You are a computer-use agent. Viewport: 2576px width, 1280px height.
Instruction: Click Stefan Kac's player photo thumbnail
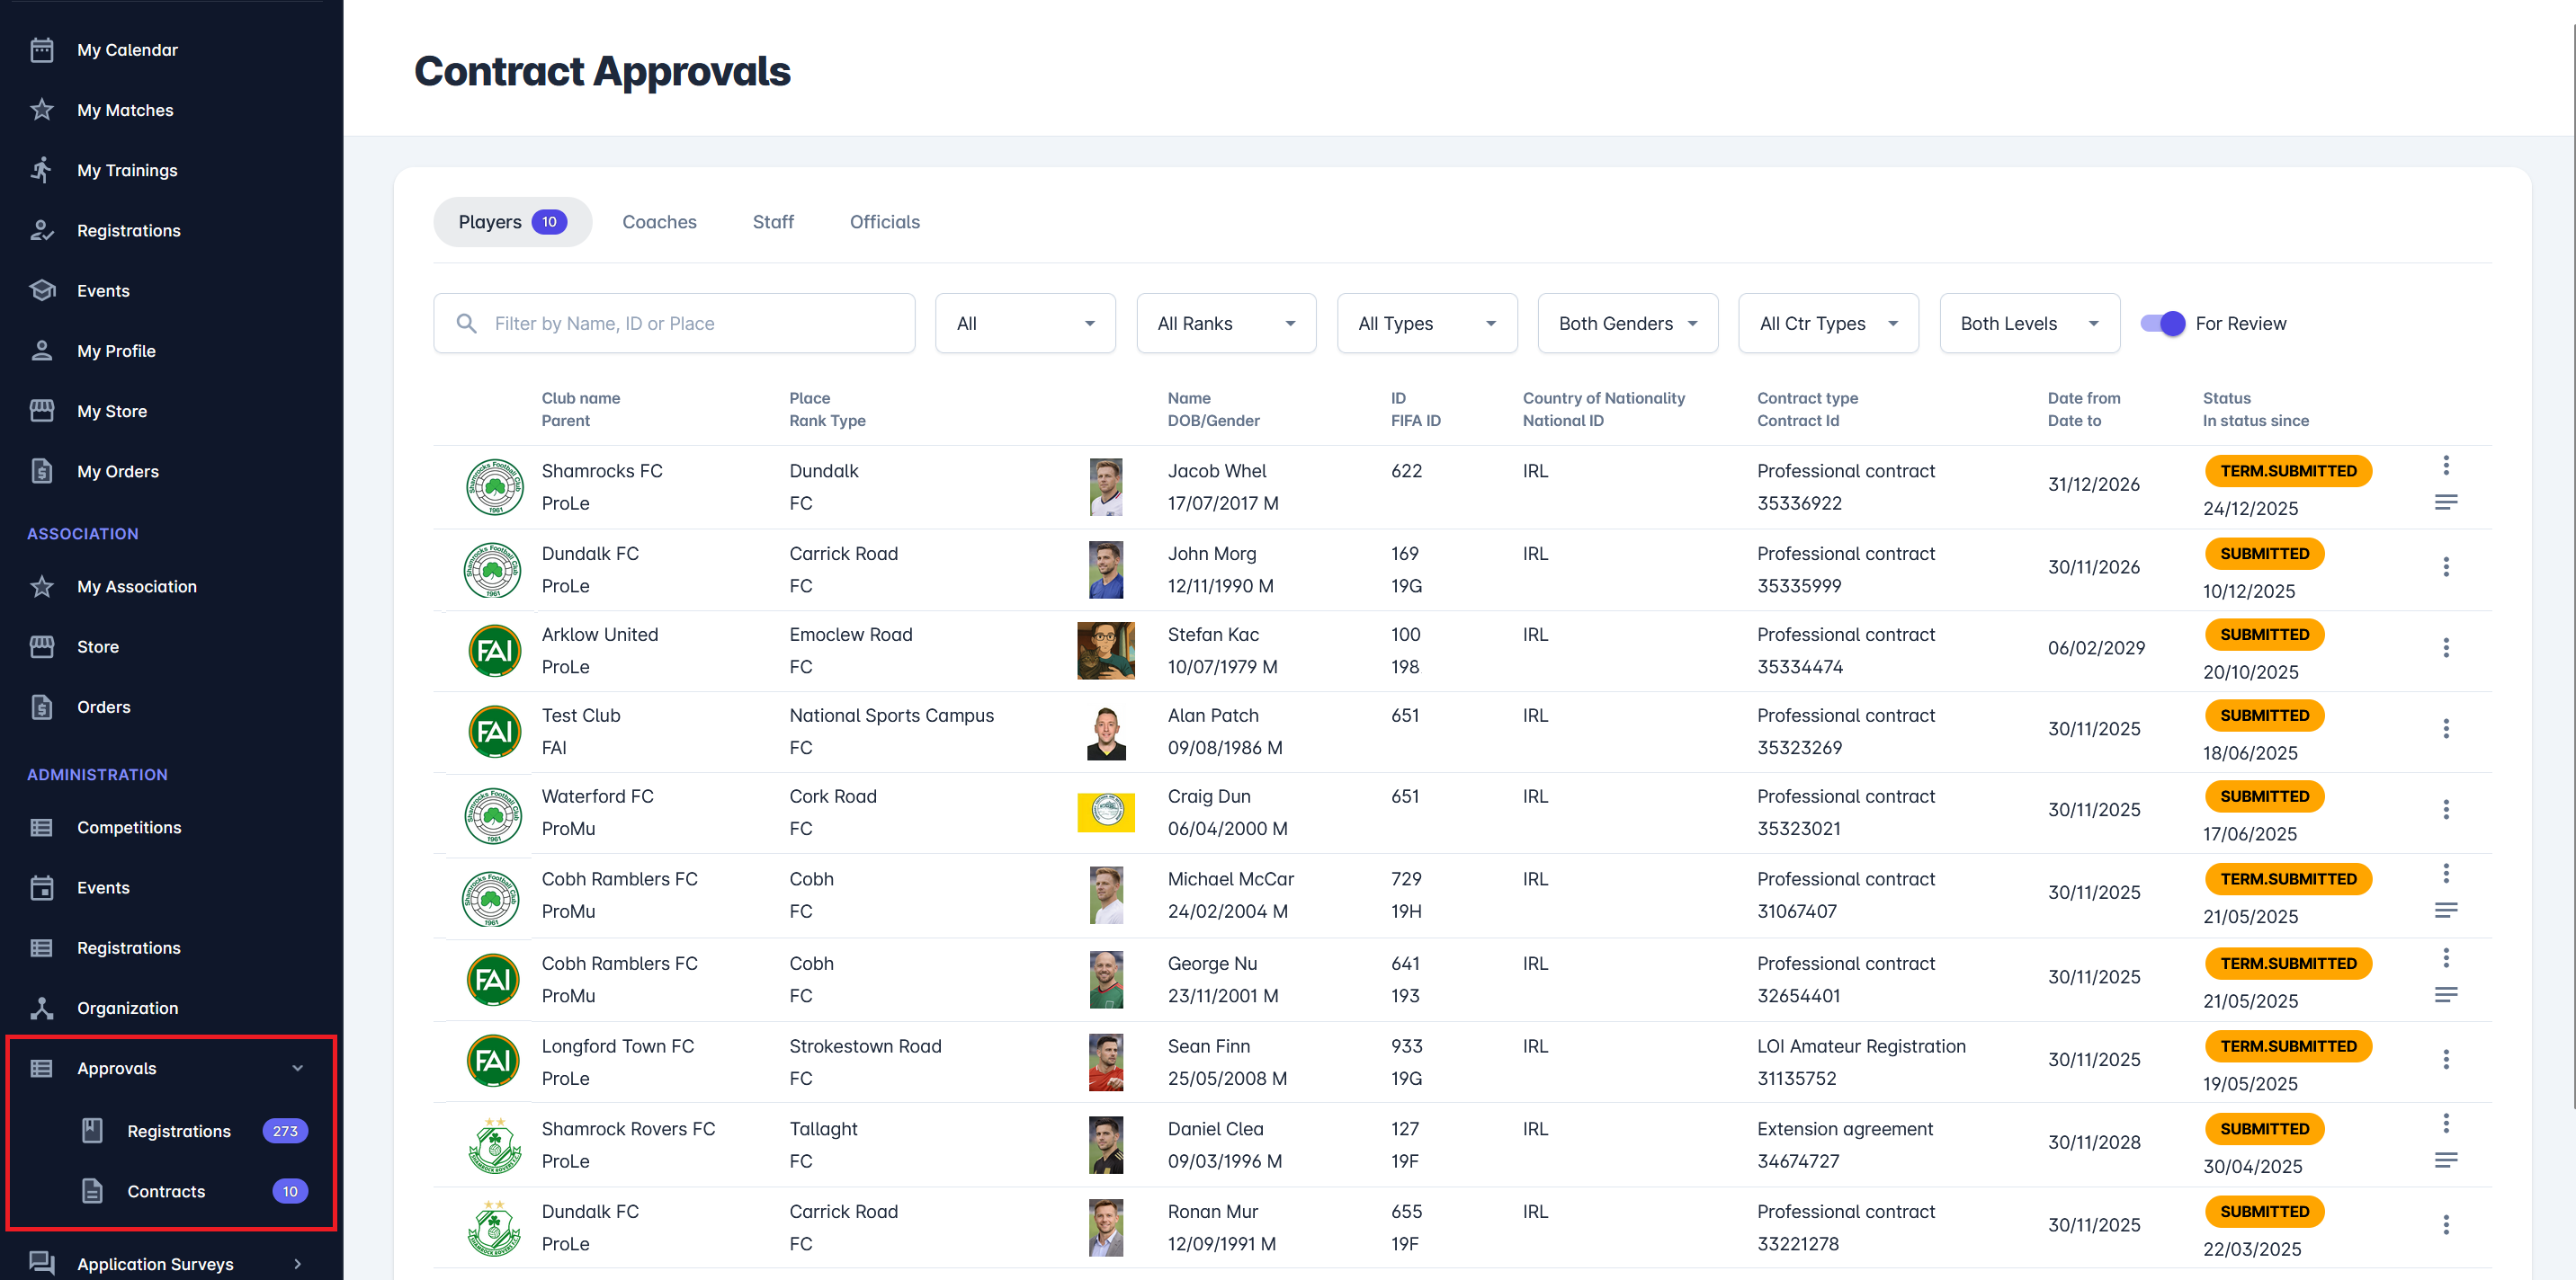pyautogui.click(x=1105, y=651)
